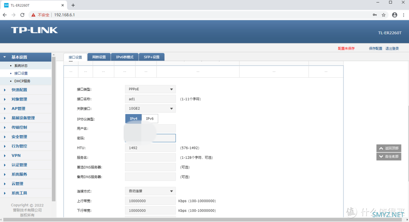Open the 连接方式 自动连接 dropdown

pos(150,191)
